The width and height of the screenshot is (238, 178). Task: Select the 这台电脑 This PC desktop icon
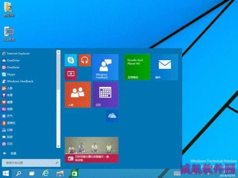[9, 34]
